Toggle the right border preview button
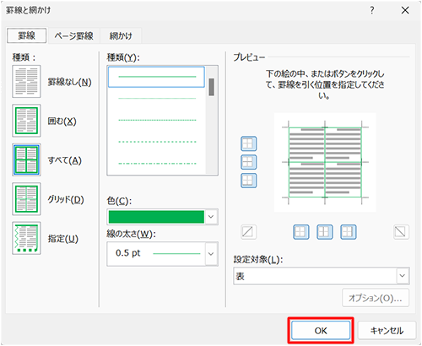The image size is (422, 346). click(x=349, y=232)
